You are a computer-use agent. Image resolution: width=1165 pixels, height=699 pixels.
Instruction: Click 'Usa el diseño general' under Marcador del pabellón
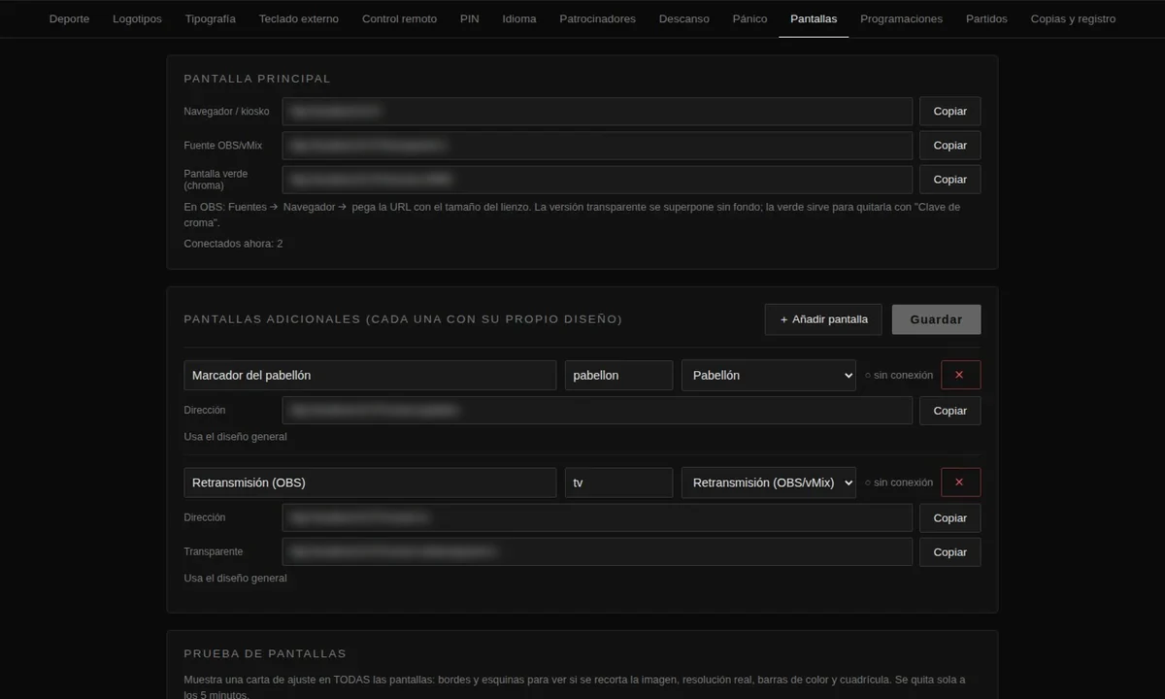pos(235,437)
